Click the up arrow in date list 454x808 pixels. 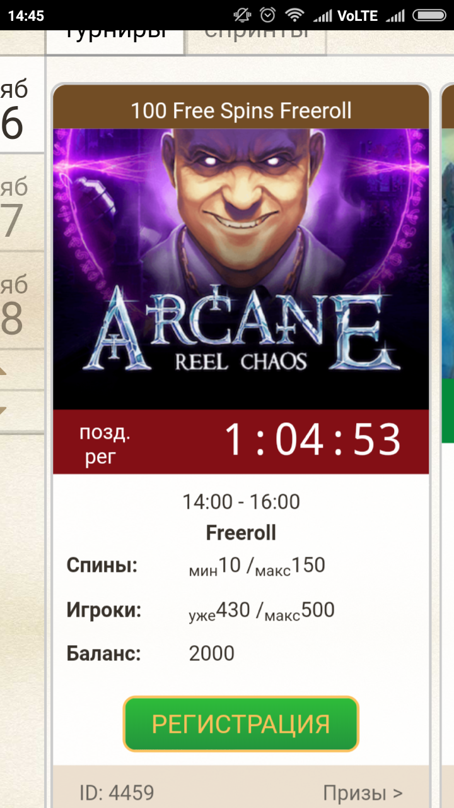(13, 370)
